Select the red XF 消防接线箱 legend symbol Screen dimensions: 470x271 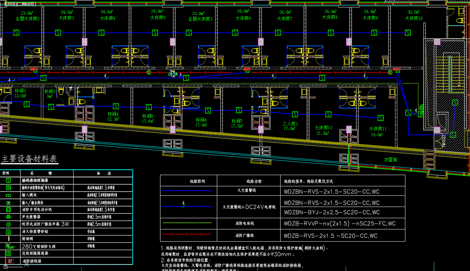pos(10,261)
